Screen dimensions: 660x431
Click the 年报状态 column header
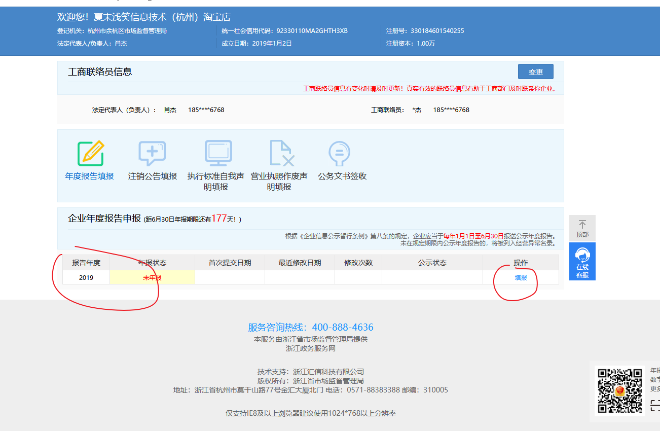tap(152, 263)
